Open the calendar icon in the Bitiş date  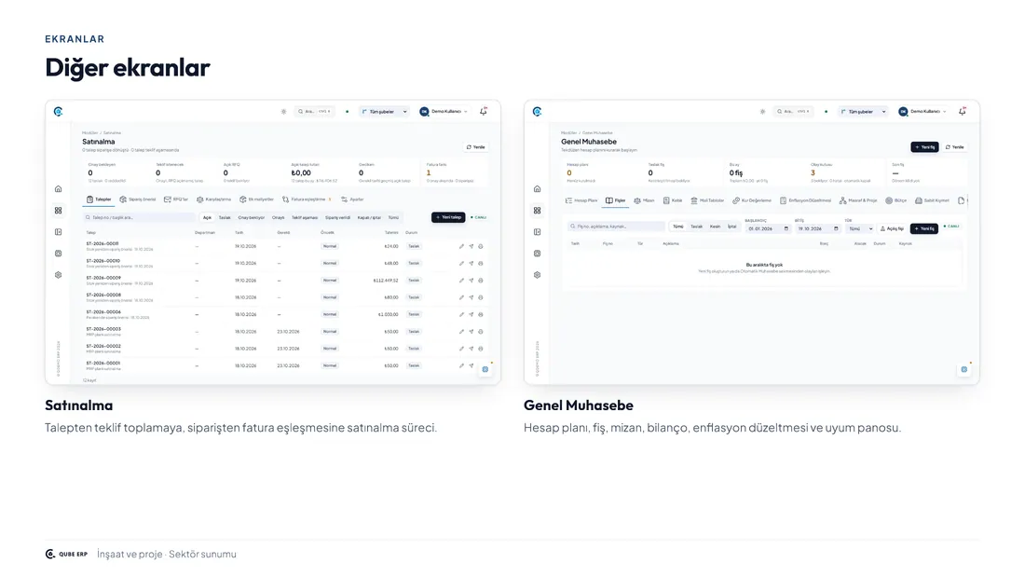836,229
